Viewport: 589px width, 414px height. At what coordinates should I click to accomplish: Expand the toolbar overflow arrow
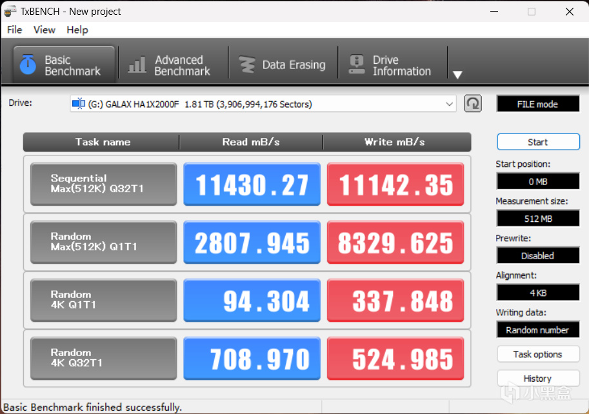(457, 75)
